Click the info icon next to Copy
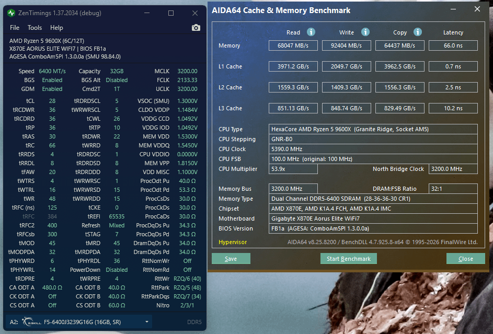Viewport: 493px width, 334px height. [x=417, y=32]
